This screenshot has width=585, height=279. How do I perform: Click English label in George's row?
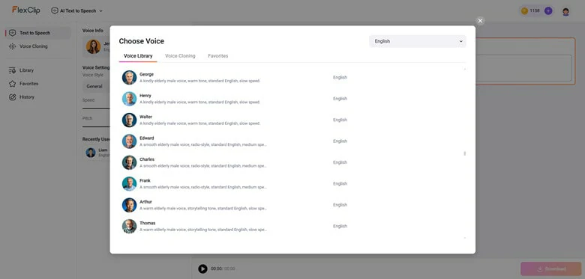tap(340, 77)
